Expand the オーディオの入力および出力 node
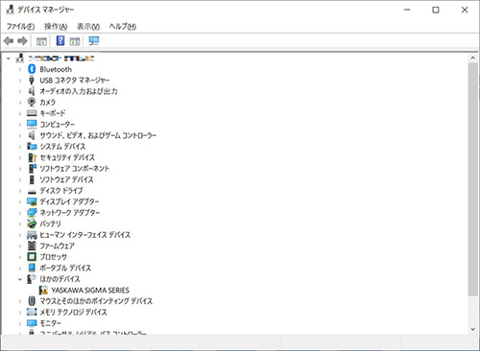Image resolution: width=480 pixels, height=351 pixels. (x=20, y=91)
